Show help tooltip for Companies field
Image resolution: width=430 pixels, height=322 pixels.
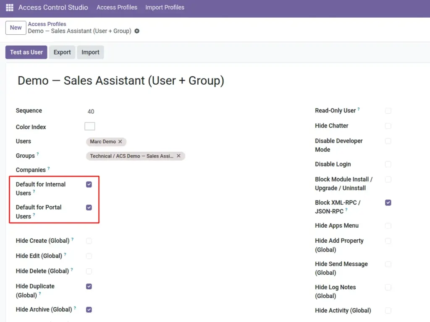pyautogui.click(x=49, y=168)
